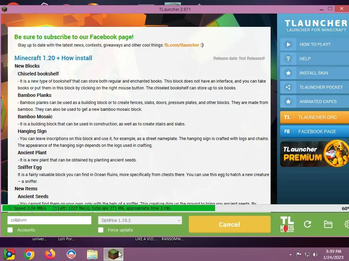Click the green download progress bar
This screenshot has height=261, width=349.
(x=109, y=208)
